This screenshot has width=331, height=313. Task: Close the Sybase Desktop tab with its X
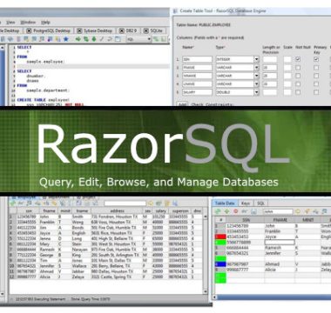pyautogui.click(x=79, y=30)
